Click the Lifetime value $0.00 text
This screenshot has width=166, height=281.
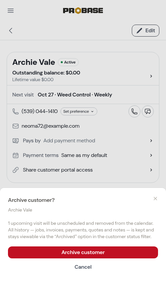33,79
